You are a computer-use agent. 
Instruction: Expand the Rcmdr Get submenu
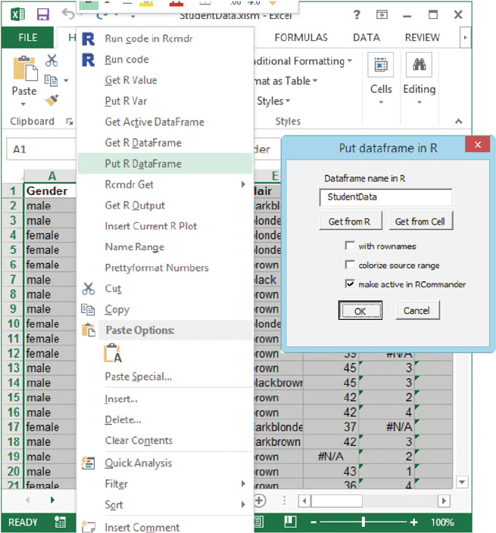[x=243, y=184]
